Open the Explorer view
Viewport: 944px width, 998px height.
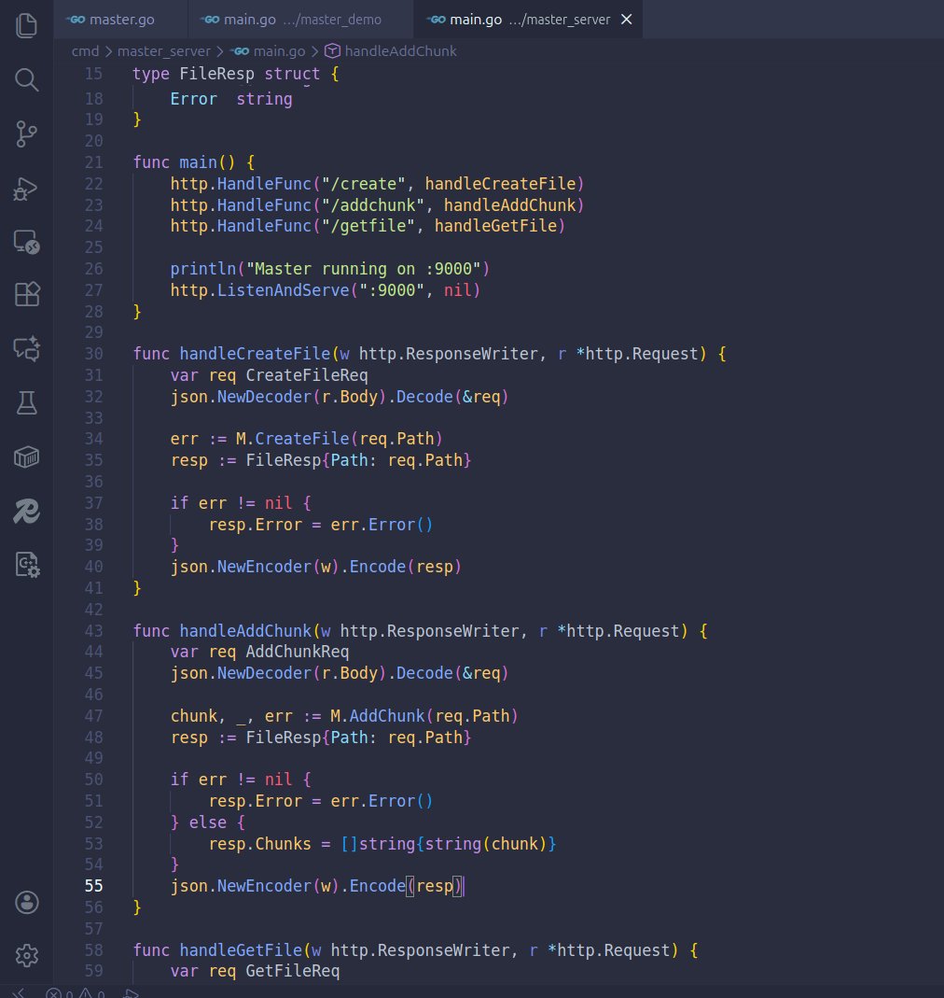(x=26, y=26)
